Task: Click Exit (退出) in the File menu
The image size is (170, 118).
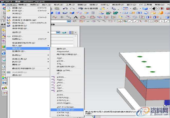Action: point(17,75)
